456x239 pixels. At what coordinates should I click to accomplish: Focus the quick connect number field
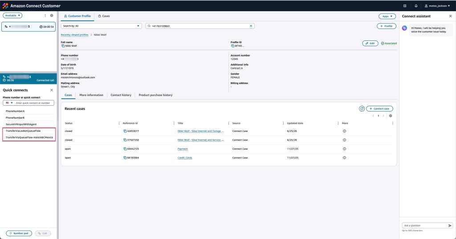(x=33, y=103)
